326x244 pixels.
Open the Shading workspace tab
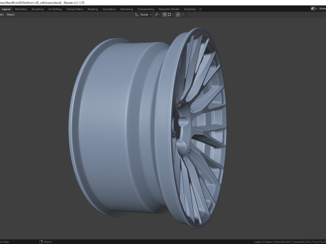(93, 9)
